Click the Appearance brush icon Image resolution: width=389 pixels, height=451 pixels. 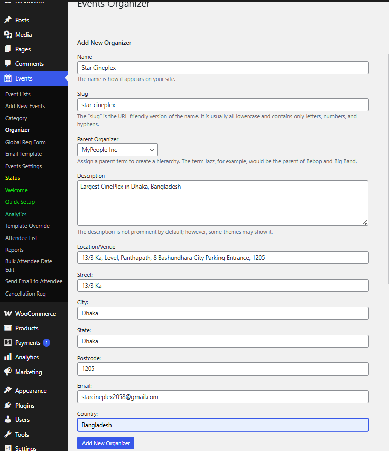pyautogui.click(x=8, y=391)
